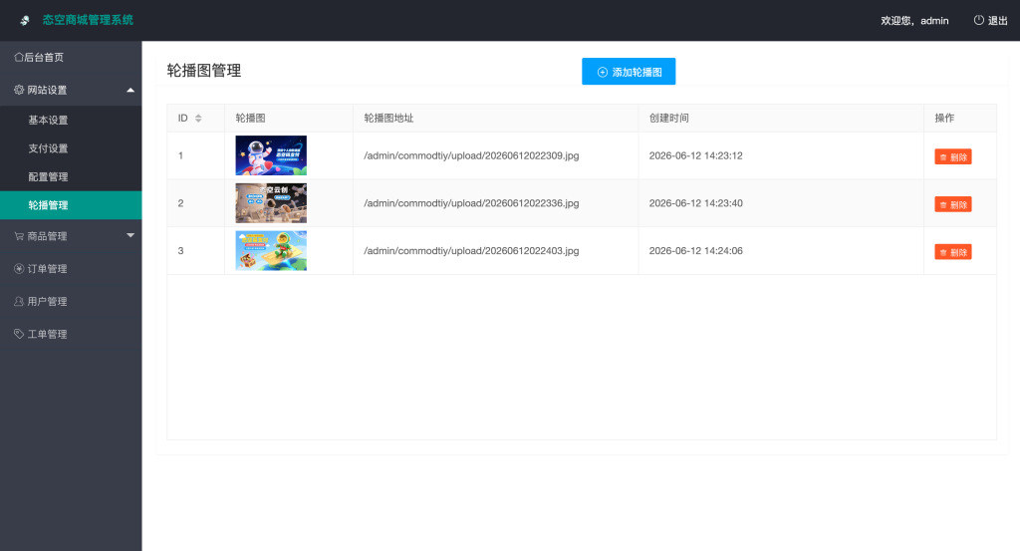Screen dimensions: 1020x551
Task: Click the icon beside 订单管理
Action: pyautogui.click(x=19, y=269)
